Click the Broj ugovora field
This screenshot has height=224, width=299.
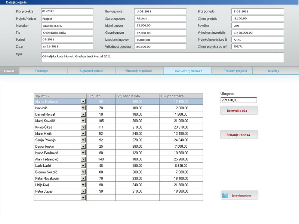pos(160,11)
